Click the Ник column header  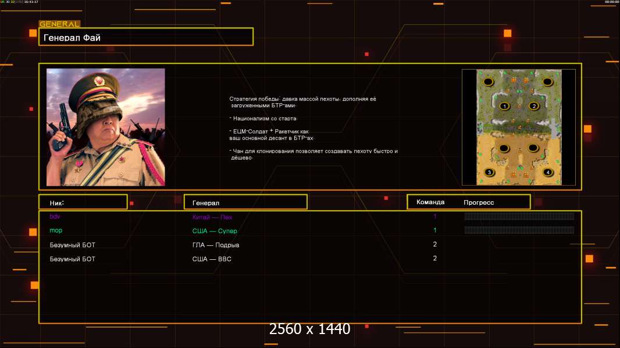(83, 202)
